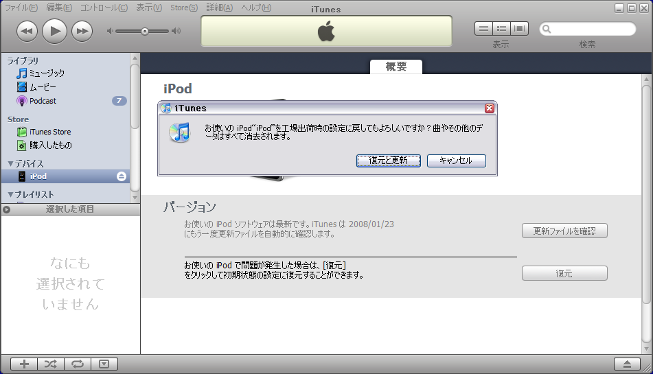Viewport: 653px width, 374px height.
Task: Click 復元と更新 in the dialog
Action: click(388, 161)
